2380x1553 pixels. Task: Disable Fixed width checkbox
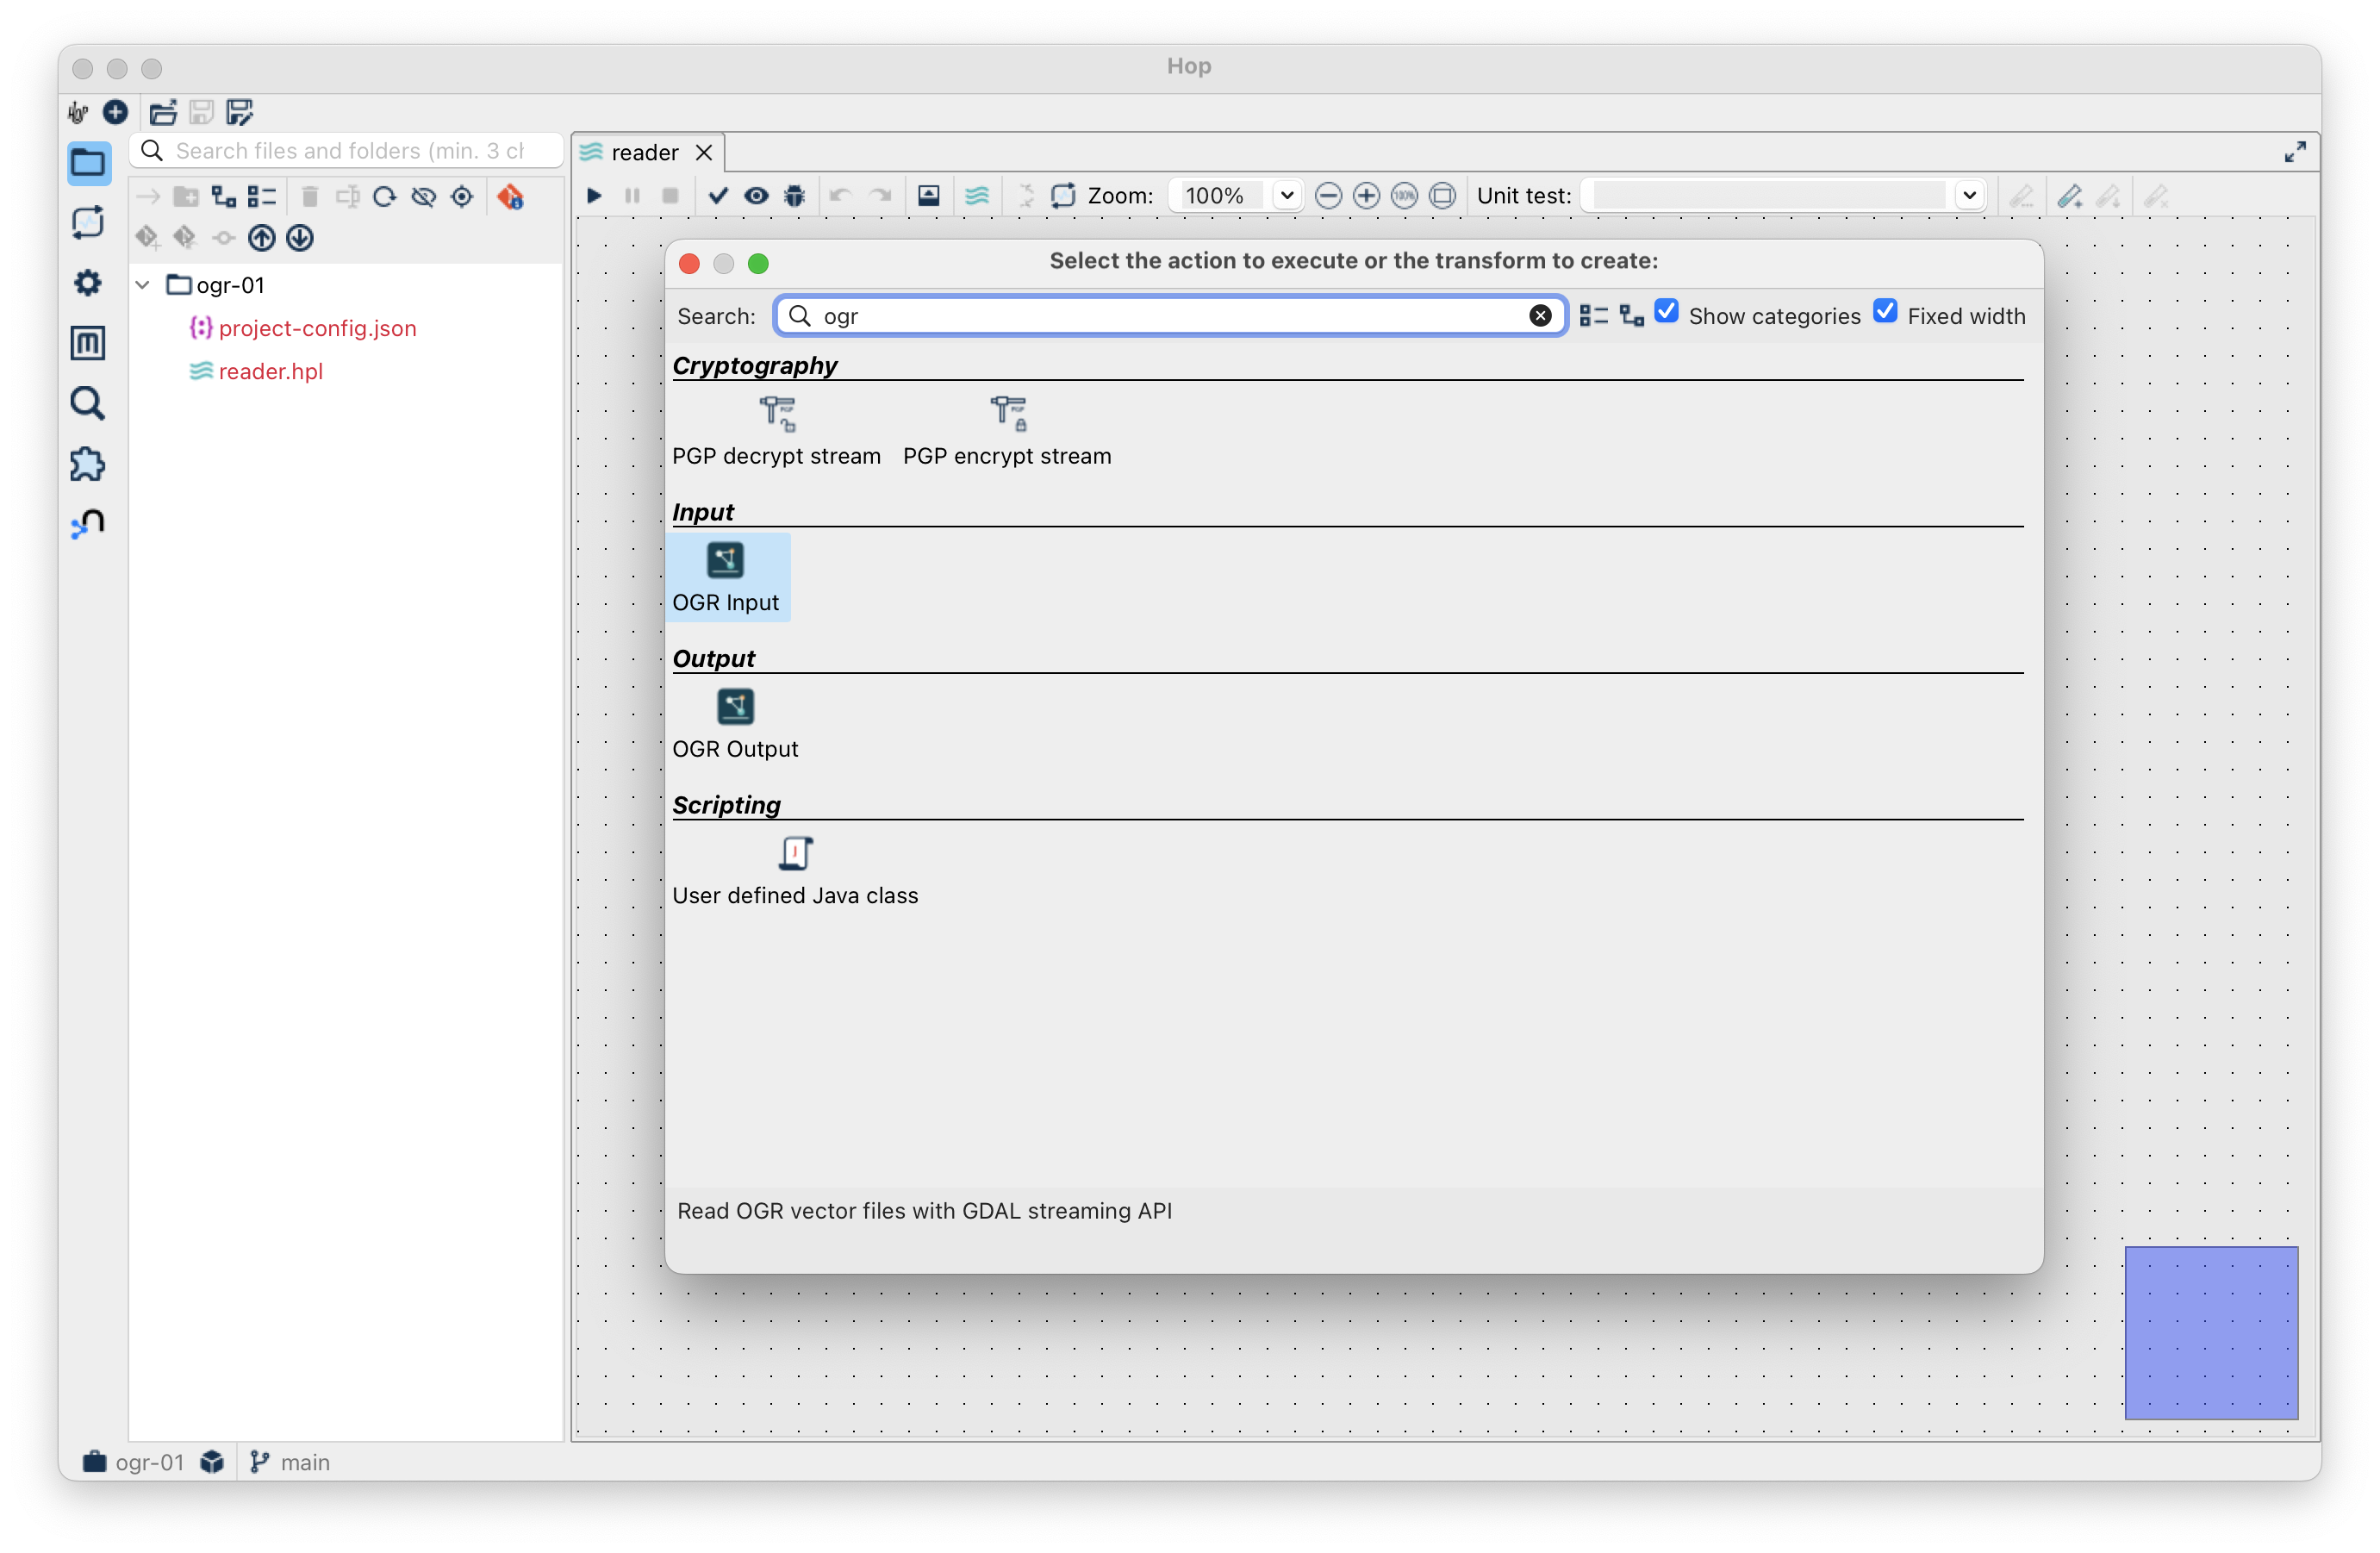pyautogui.click(x=1885, y=312)
